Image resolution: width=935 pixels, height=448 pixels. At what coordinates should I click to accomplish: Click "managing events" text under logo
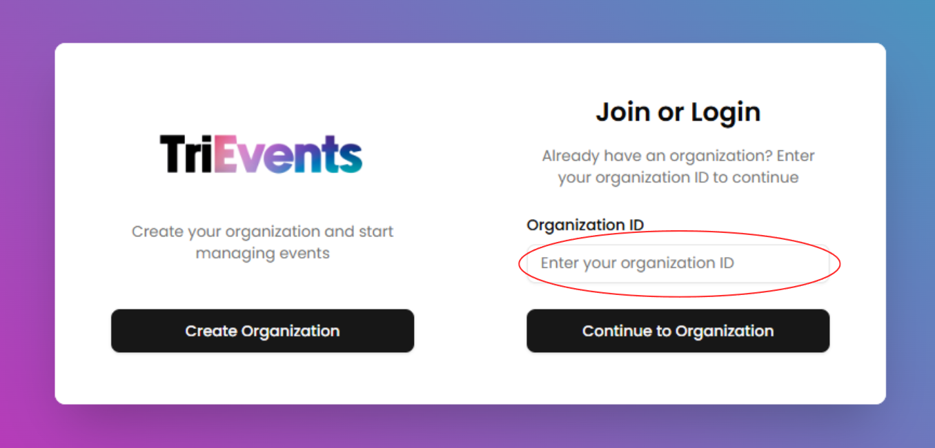(262, 253)
